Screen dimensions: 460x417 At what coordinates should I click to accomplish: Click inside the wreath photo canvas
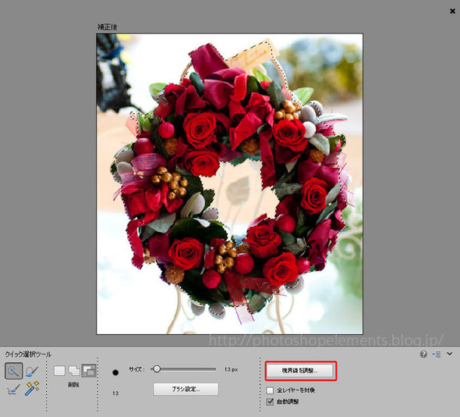point(230,184)
